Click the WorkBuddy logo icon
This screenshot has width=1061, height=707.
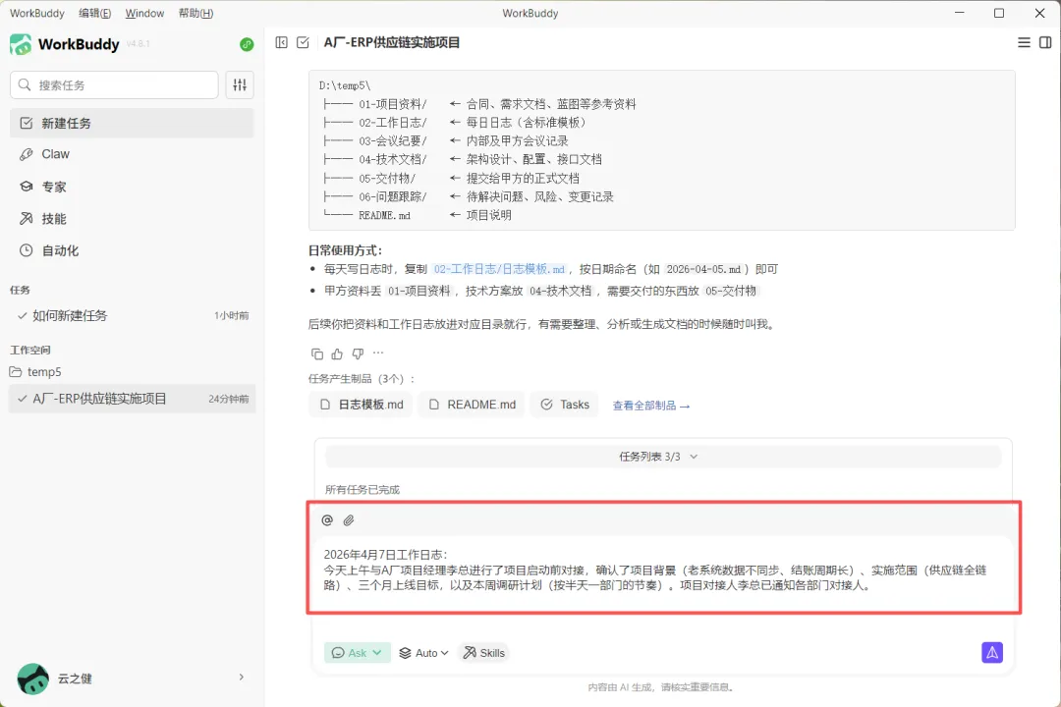21,44
